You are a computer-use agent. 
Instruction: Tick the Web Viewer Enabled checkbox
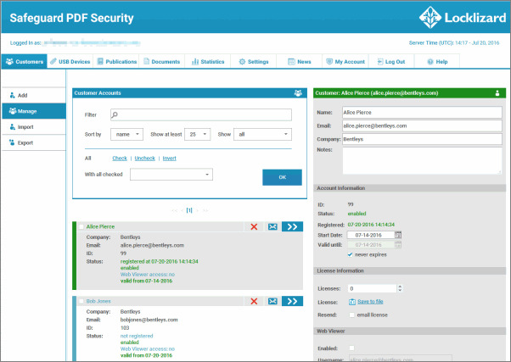(x=351, y=348)
